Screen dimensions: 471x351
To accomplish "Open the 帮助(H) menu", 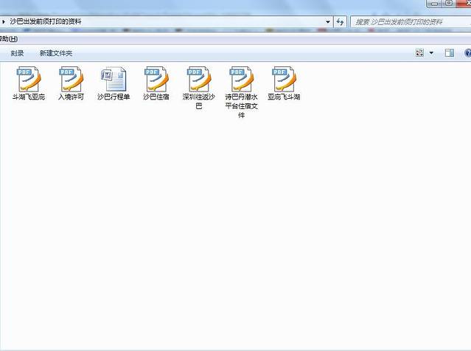I will coord(8,38).
